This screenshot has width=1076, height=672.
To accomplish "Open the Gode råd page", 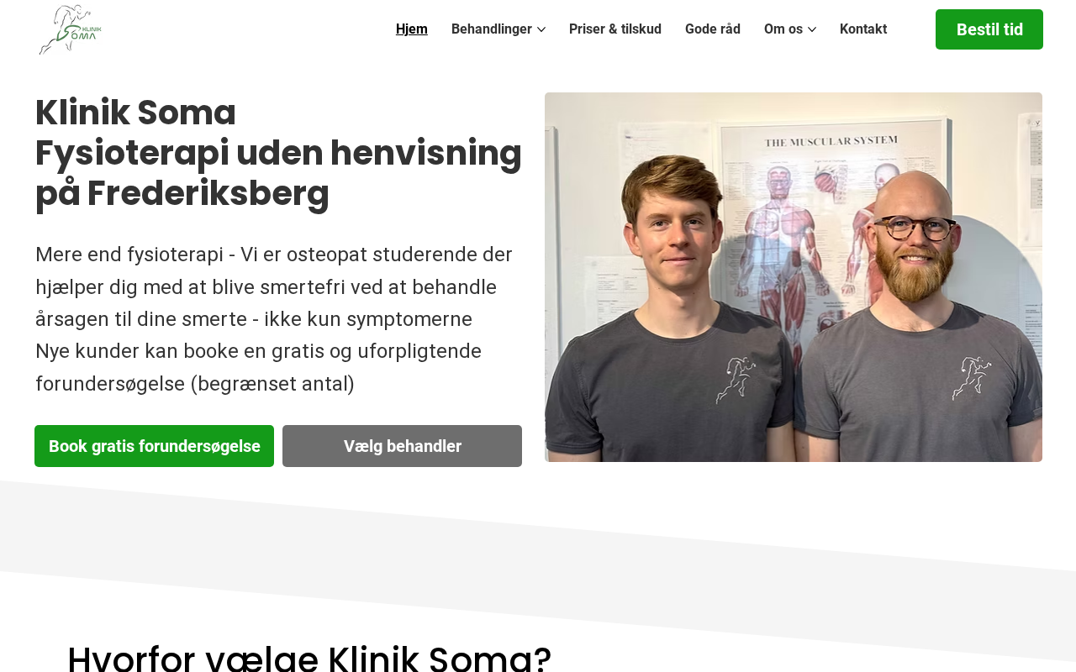I will pyautogui.click(x=713, y=29).
